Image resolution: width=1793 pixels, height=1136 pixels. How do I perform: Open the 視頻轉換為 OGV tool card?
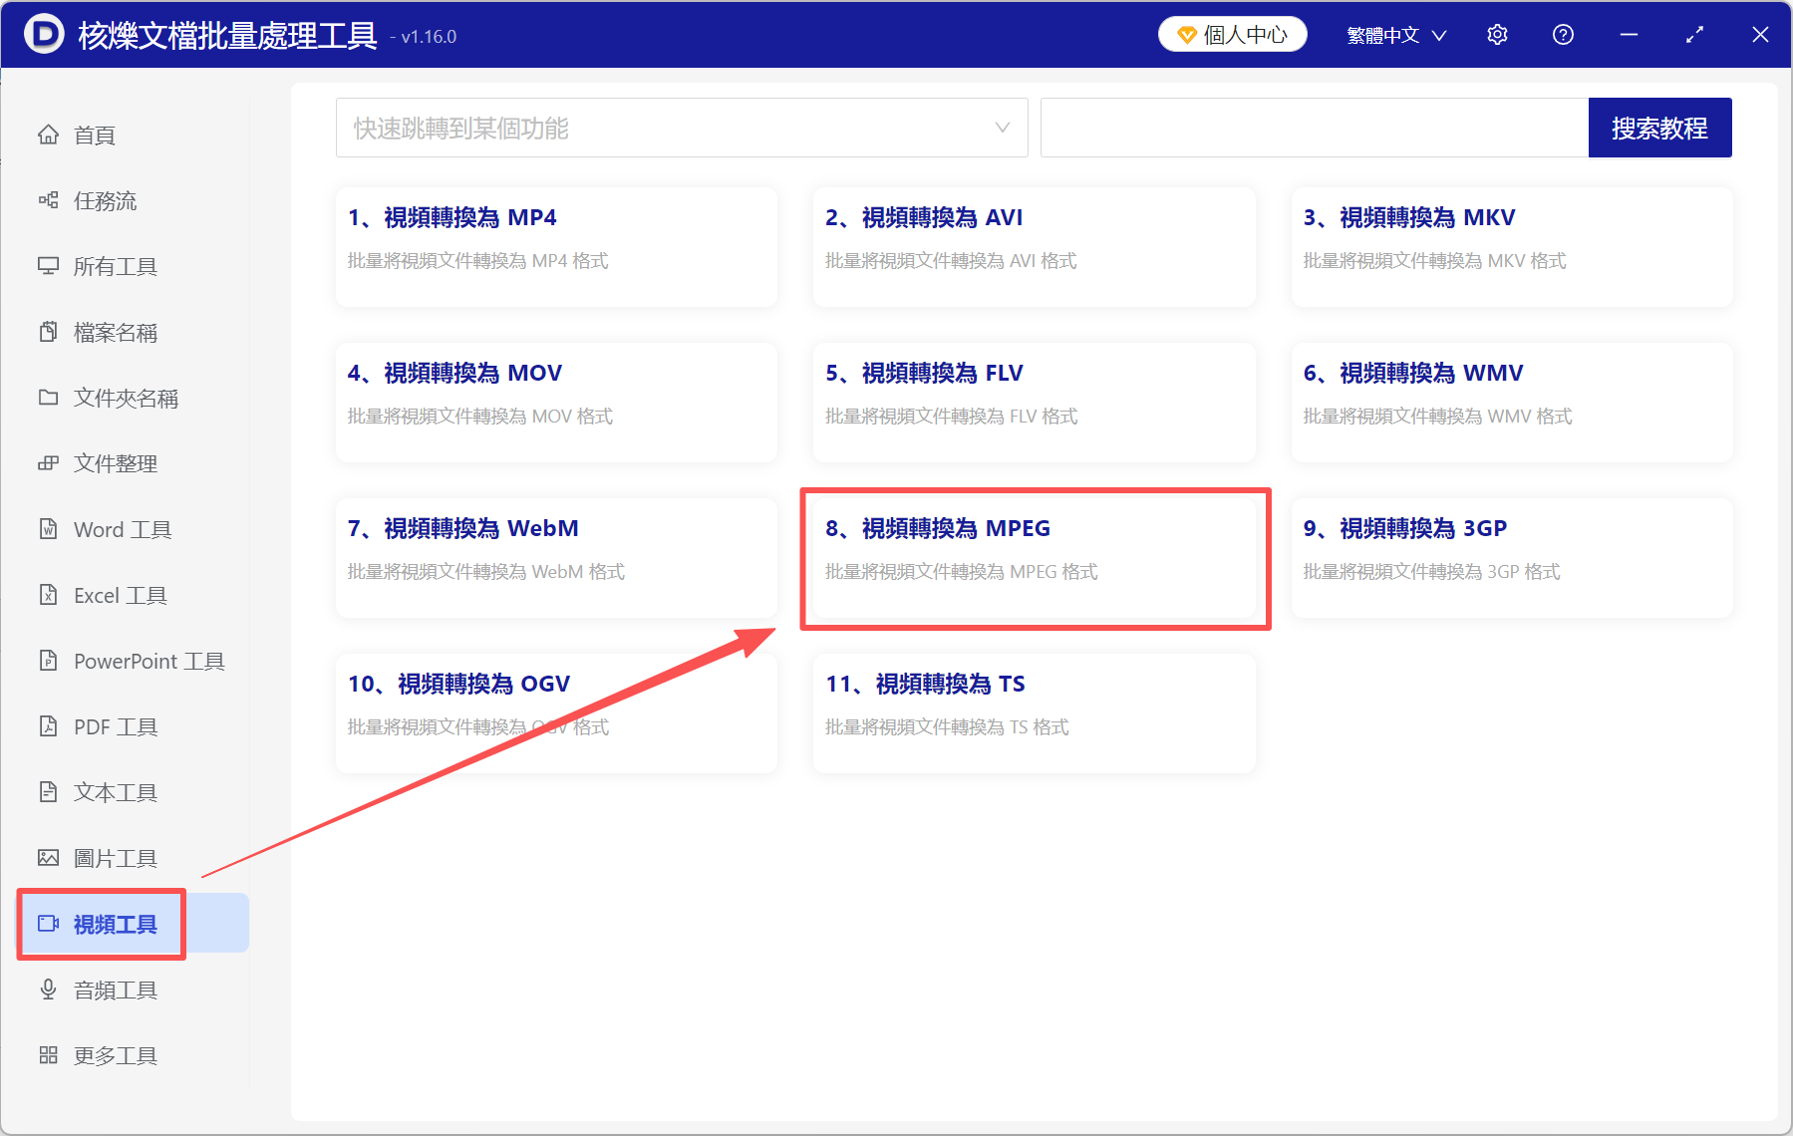point(556,713)
